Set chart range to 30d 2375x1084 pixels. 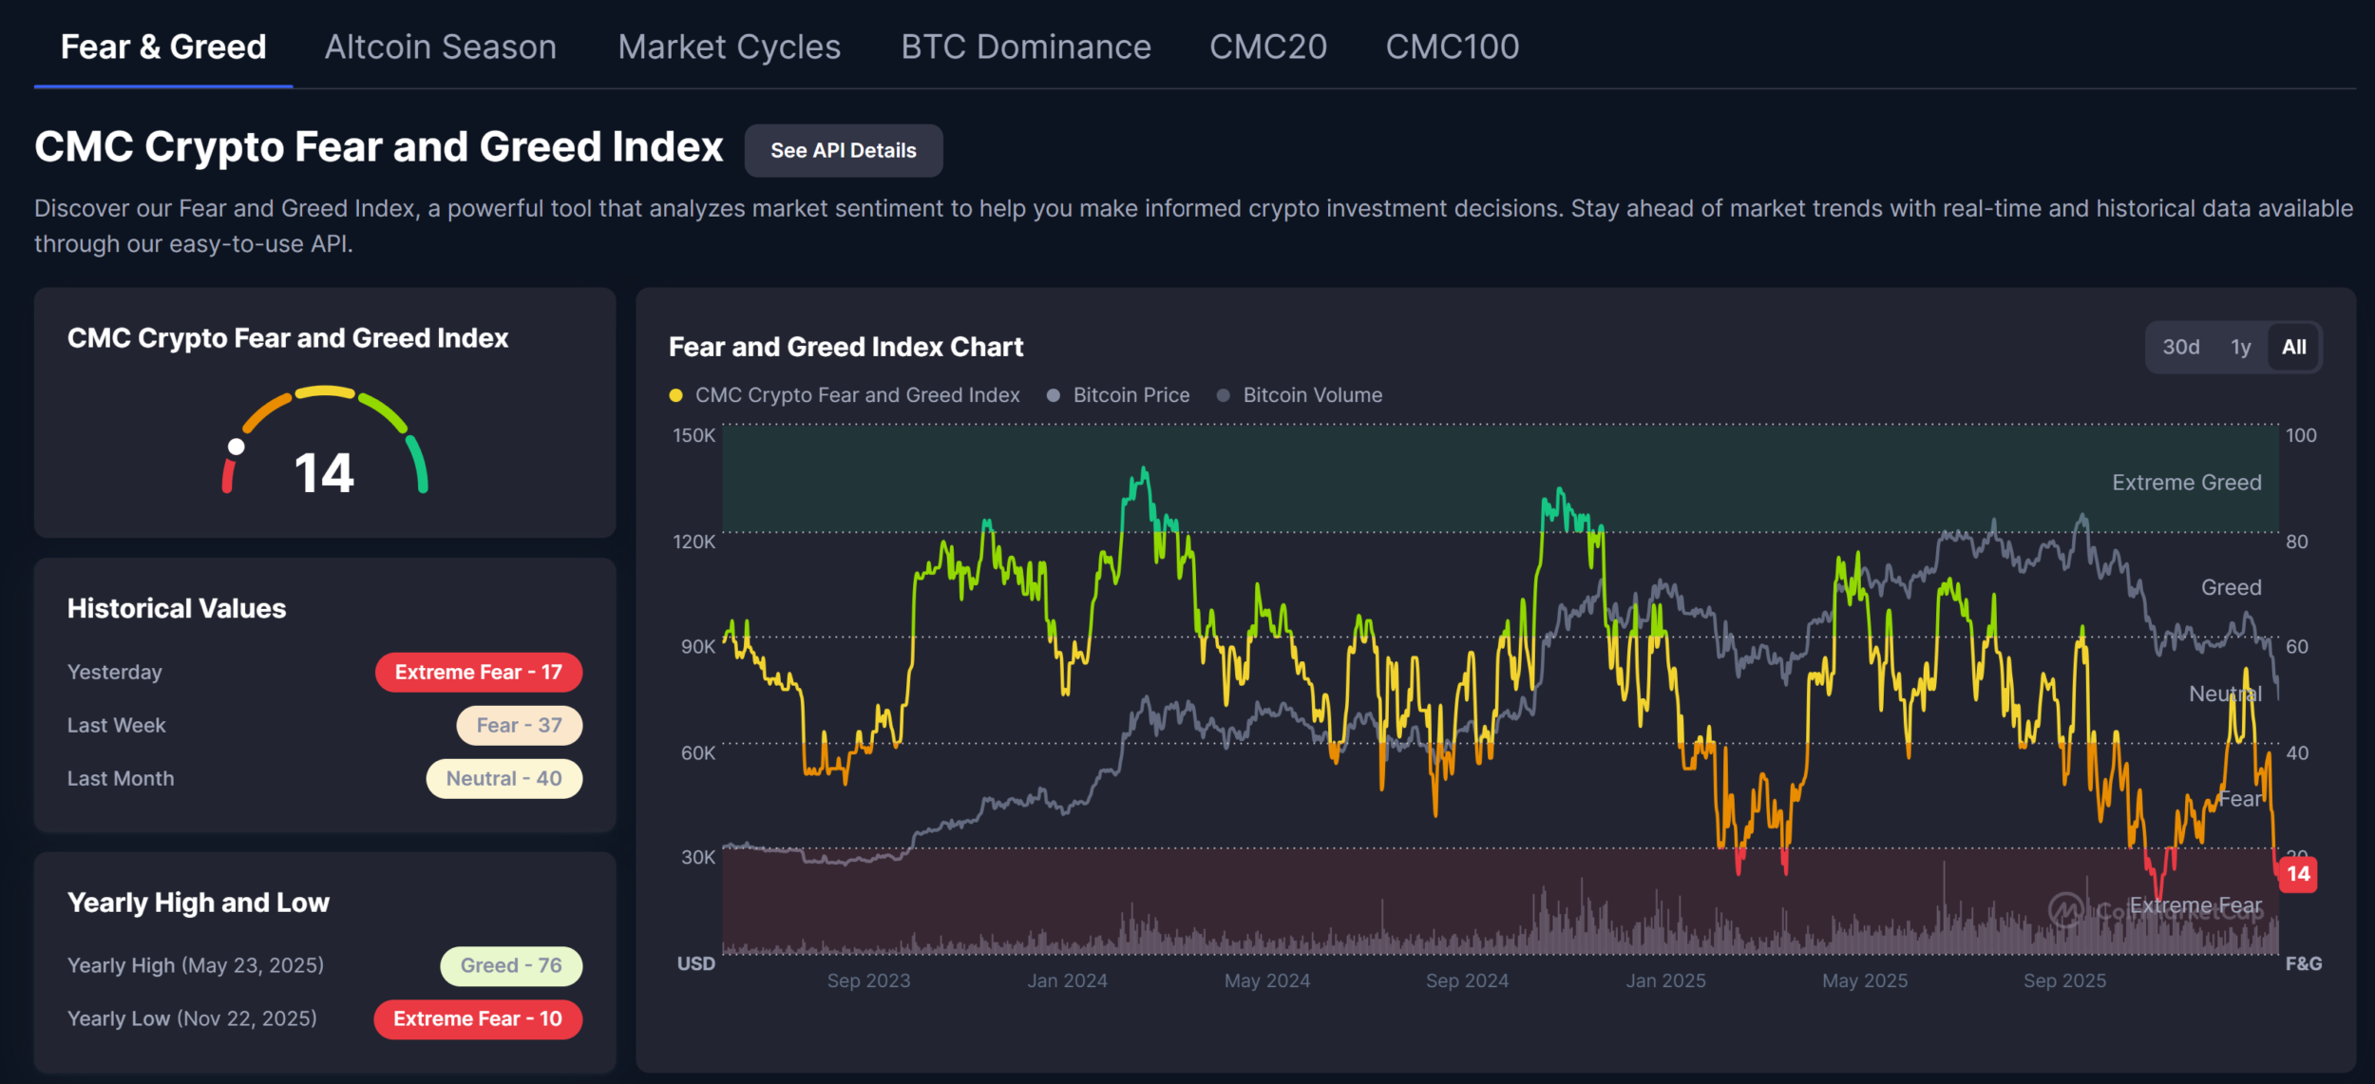click(2180, 347)
